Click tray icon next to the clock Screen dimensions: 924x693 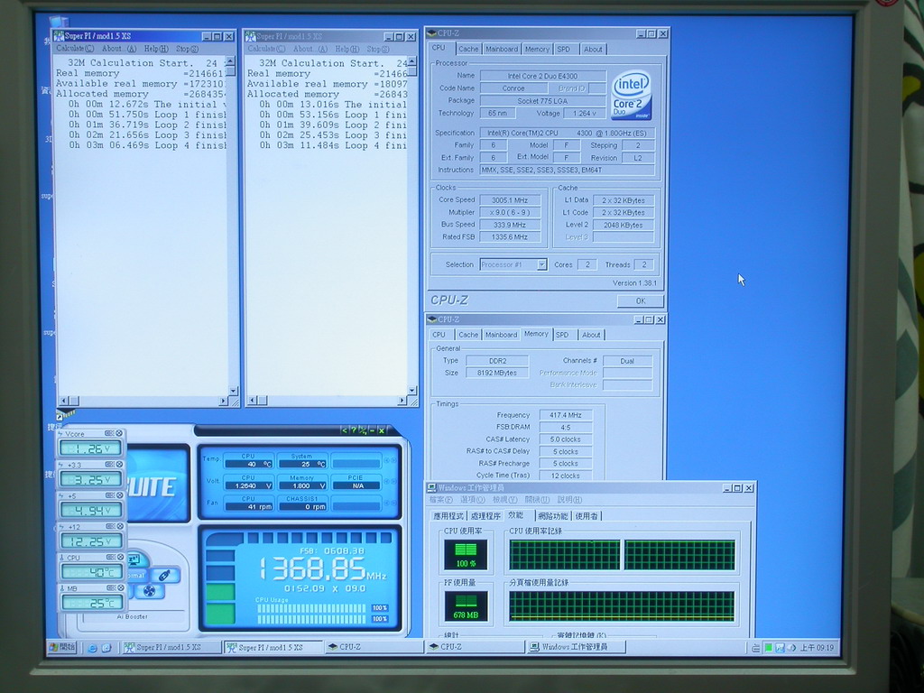coord(790,648)
